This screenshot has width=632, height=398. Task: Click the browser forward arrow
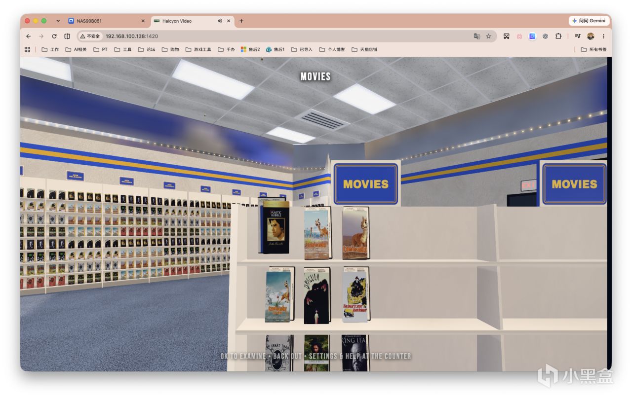pyautogui.click(x=41, y=36)
